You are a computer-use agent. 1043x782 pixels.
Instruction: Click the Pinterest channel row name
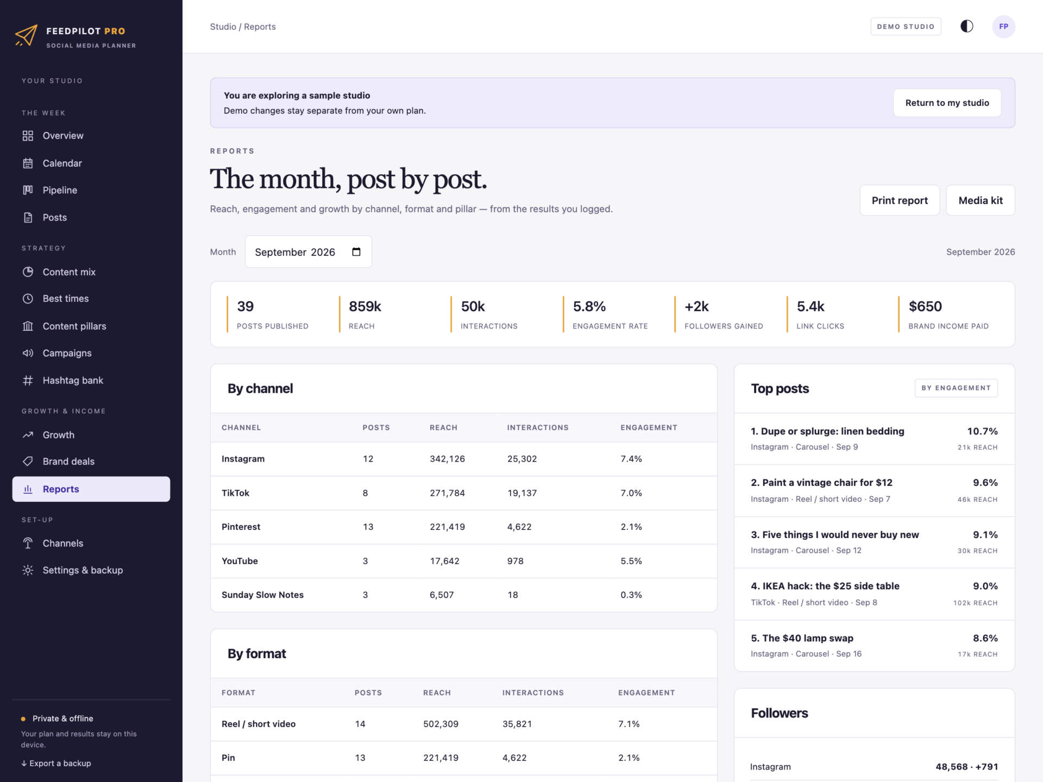pyautogui.click(x=241, y=527)
